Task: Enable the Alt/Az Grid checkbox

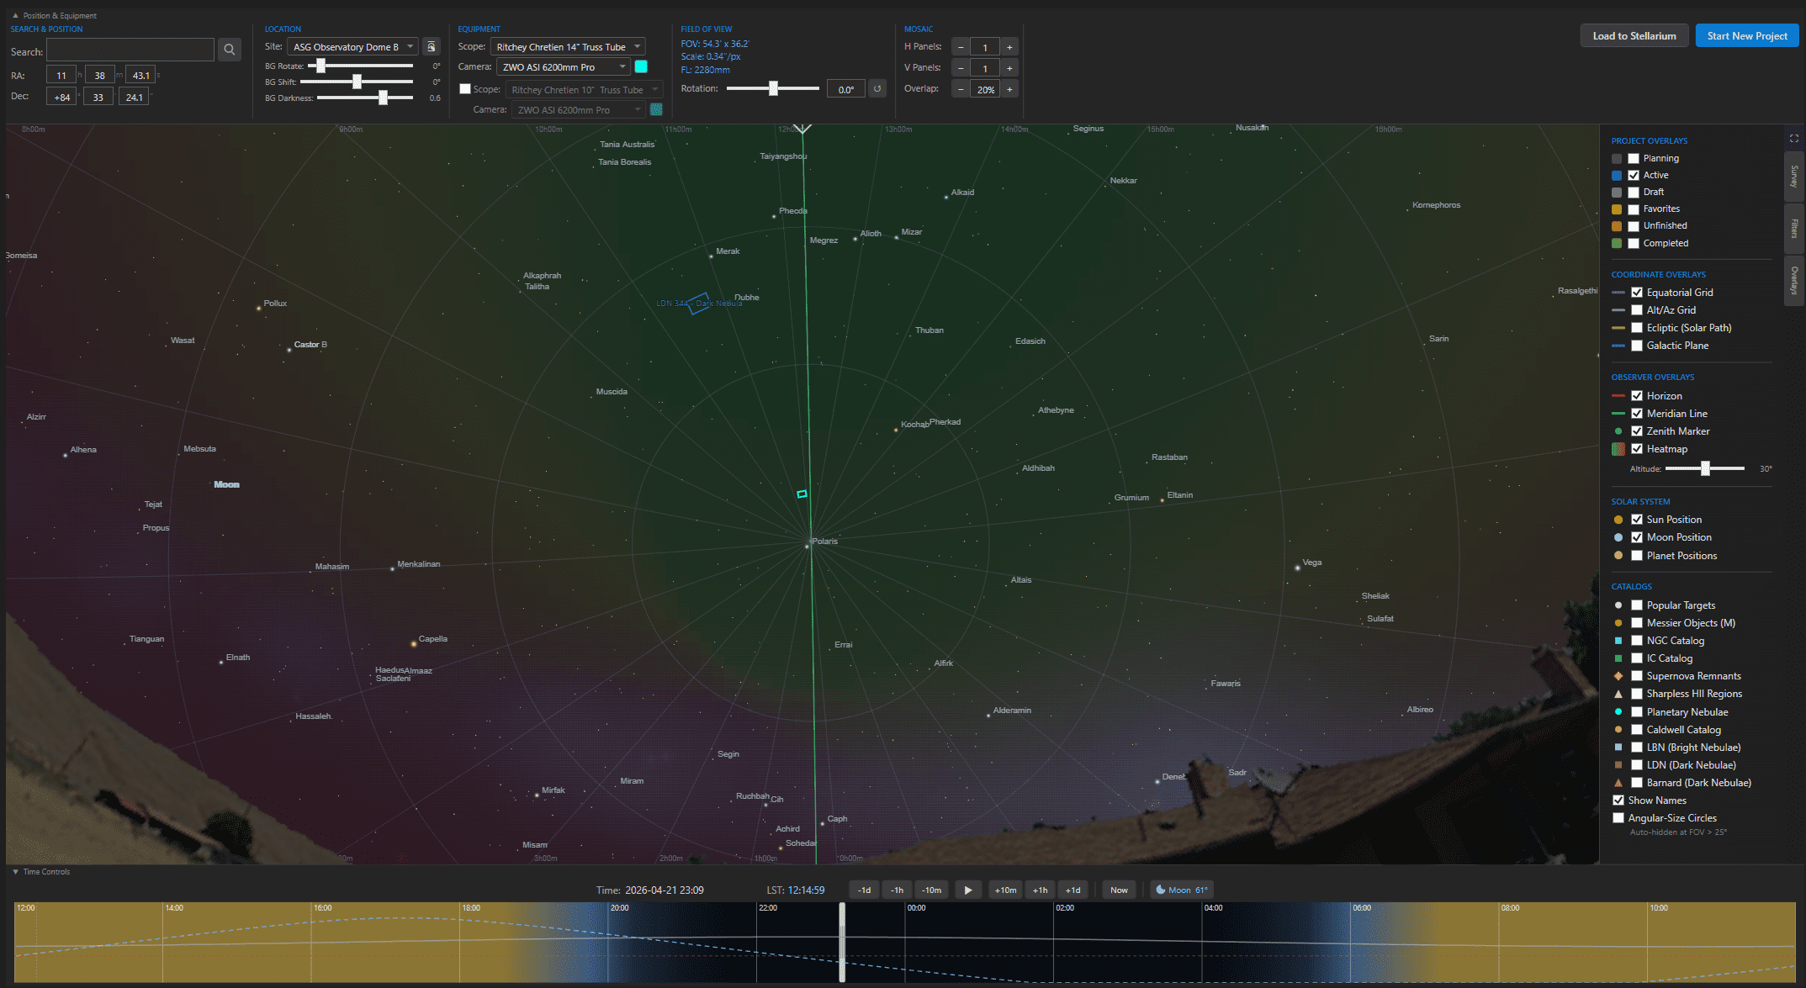Action: tap(1637, 310)
